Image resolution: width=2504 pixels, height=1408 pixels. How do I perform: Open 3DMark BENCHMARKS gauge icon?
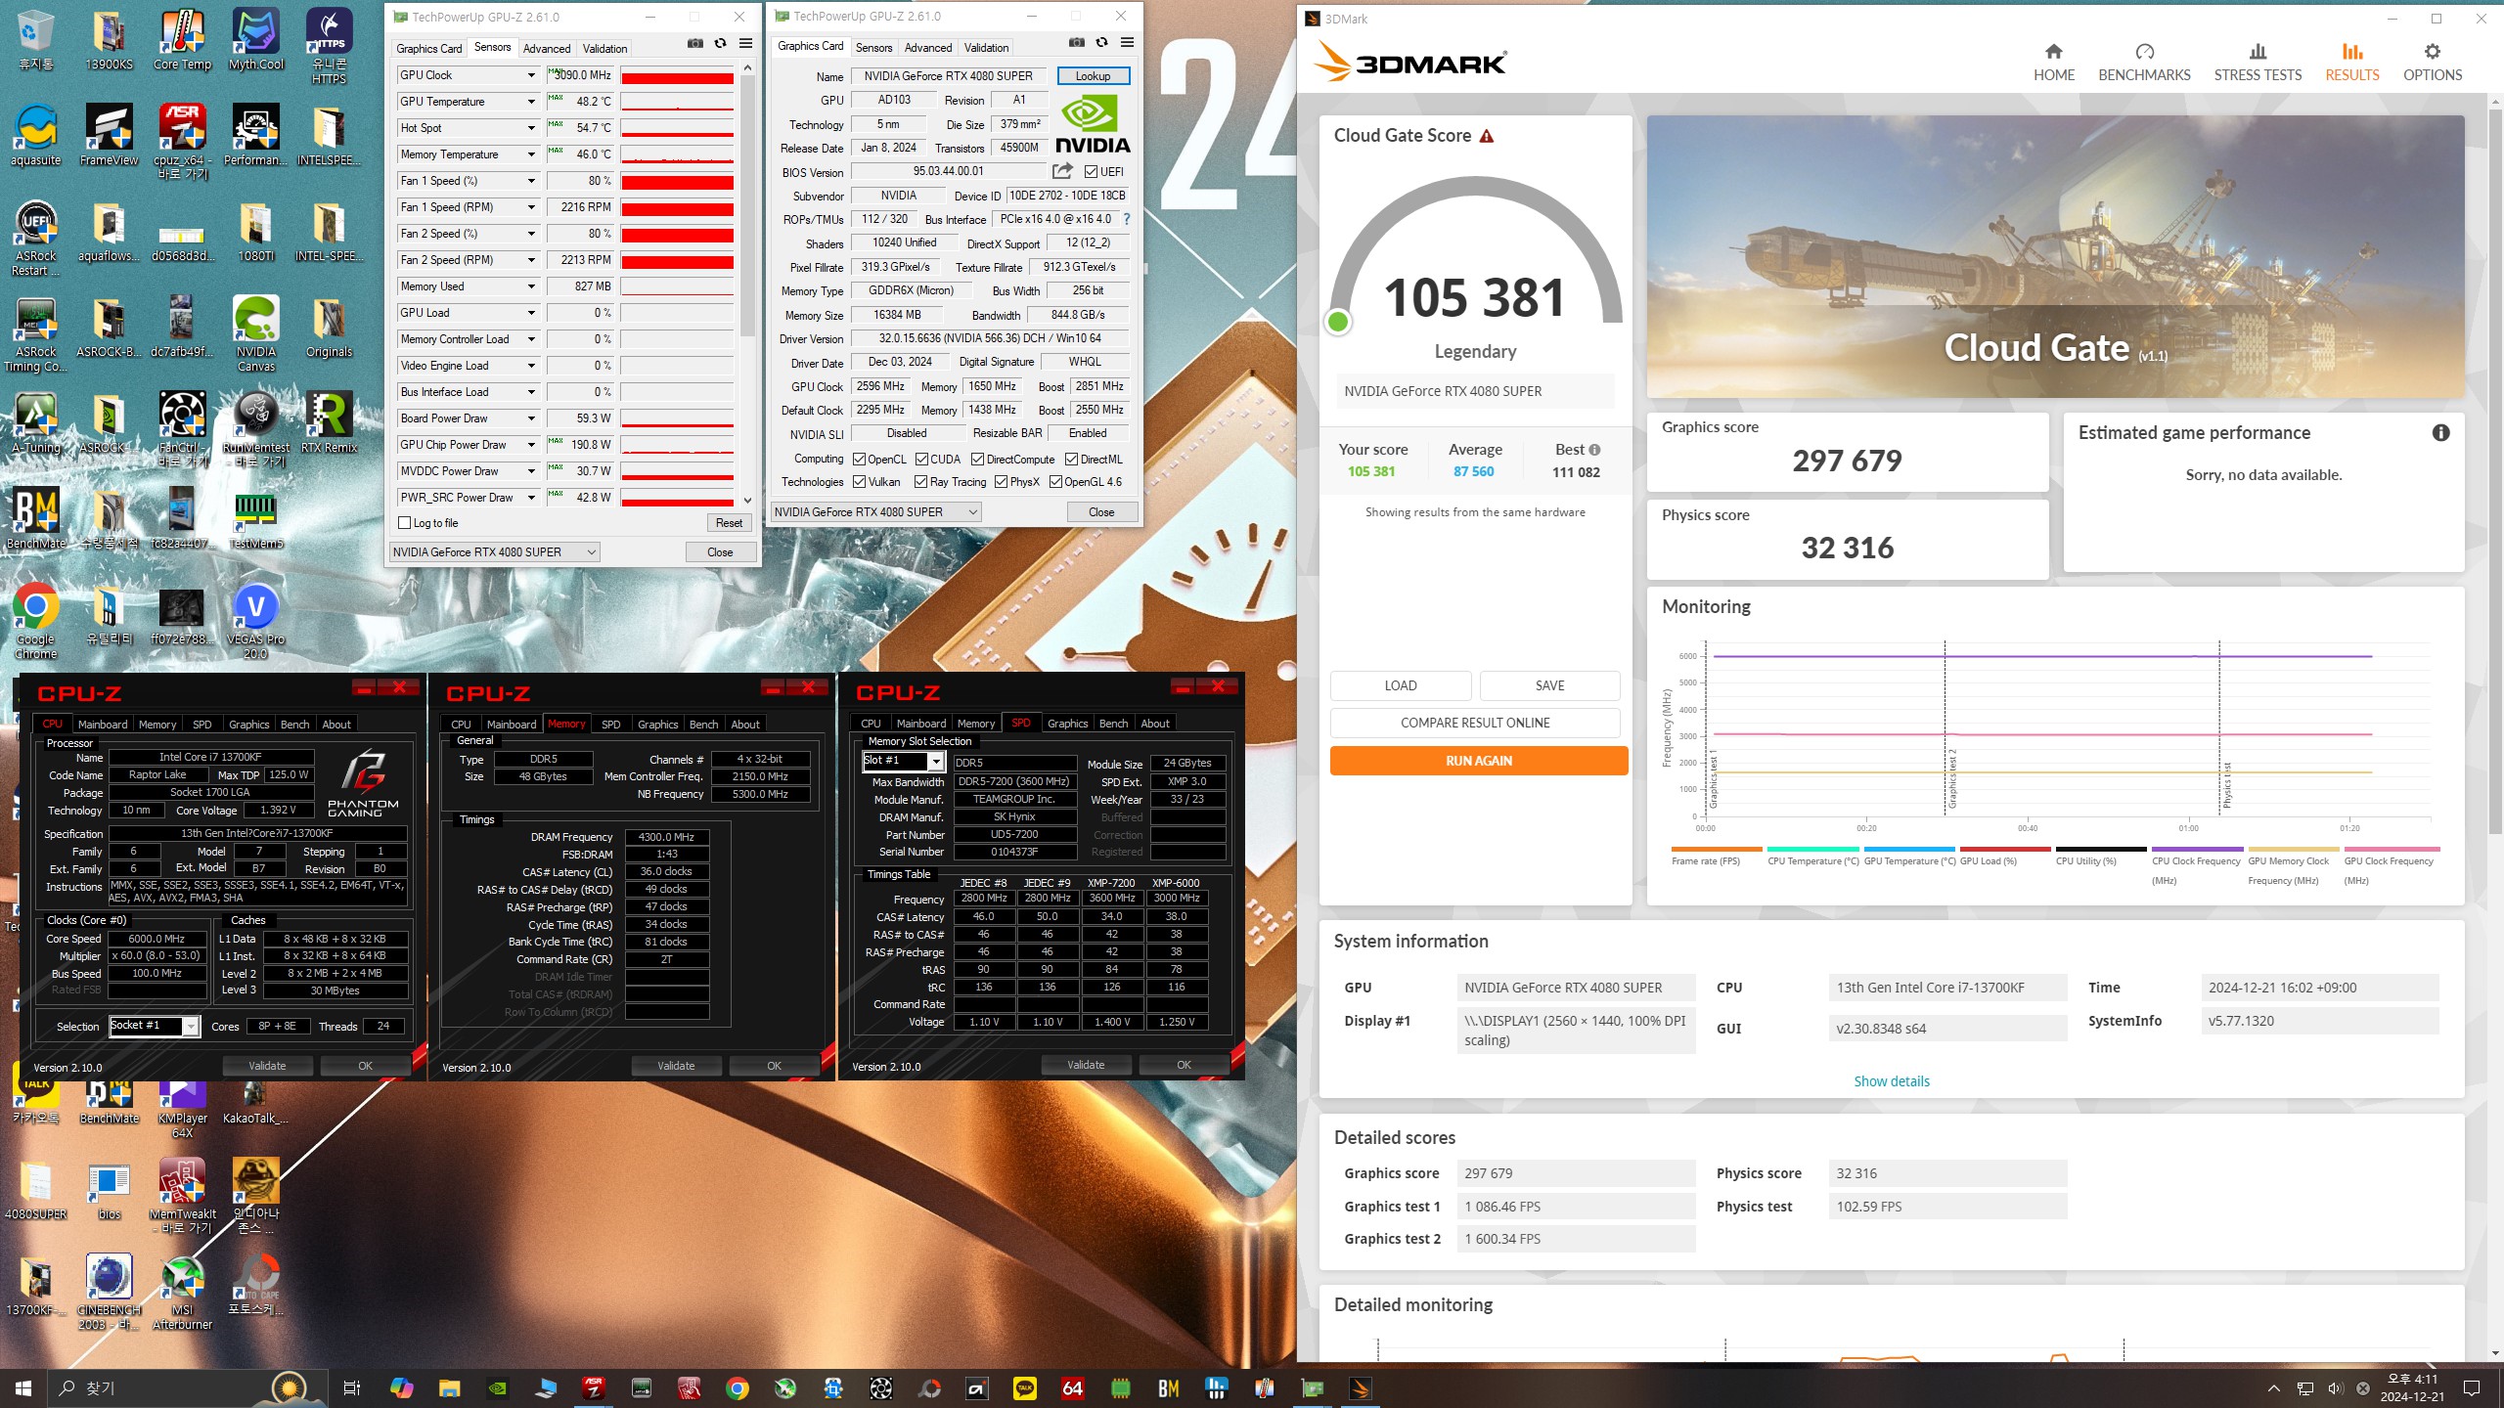[x=2144, y=51]
